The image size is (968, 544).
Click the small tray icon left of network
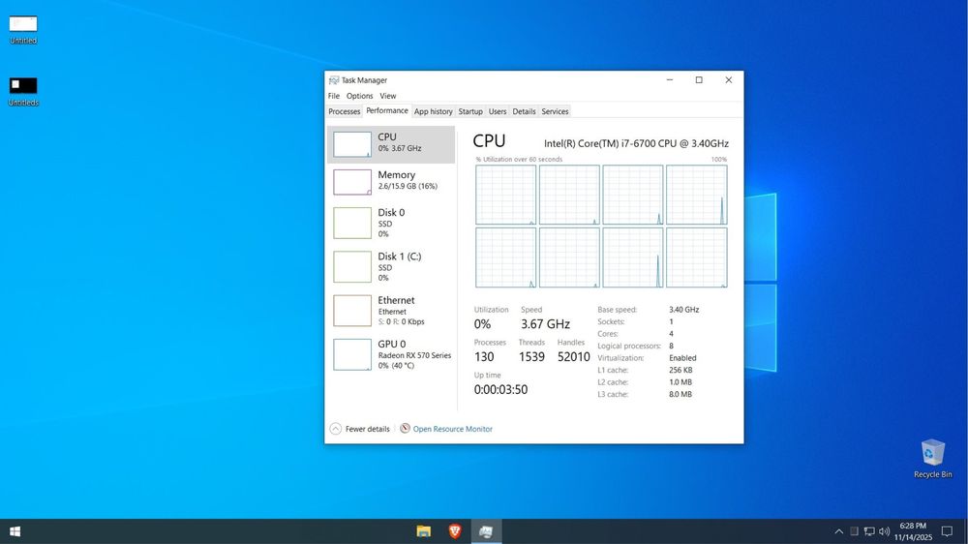click(x=855, y=531)
